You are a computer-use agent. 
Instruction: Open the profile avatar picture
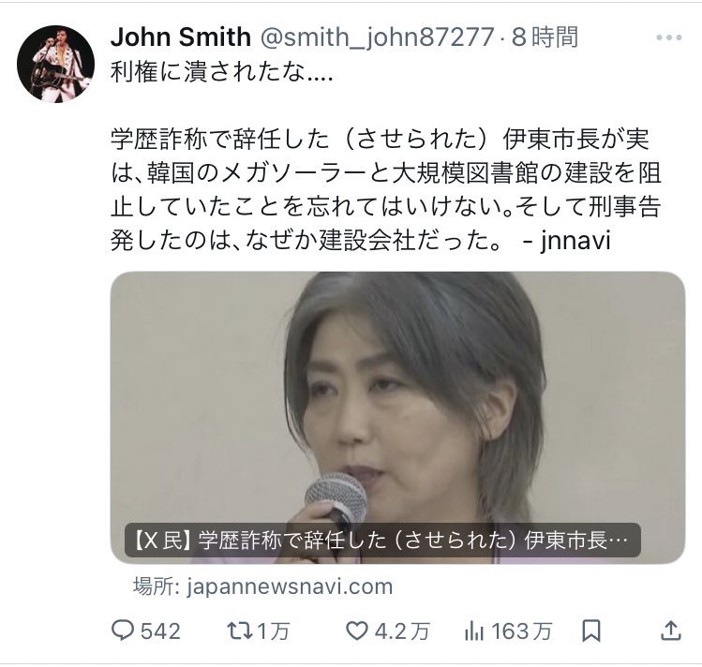coord(55,64)
